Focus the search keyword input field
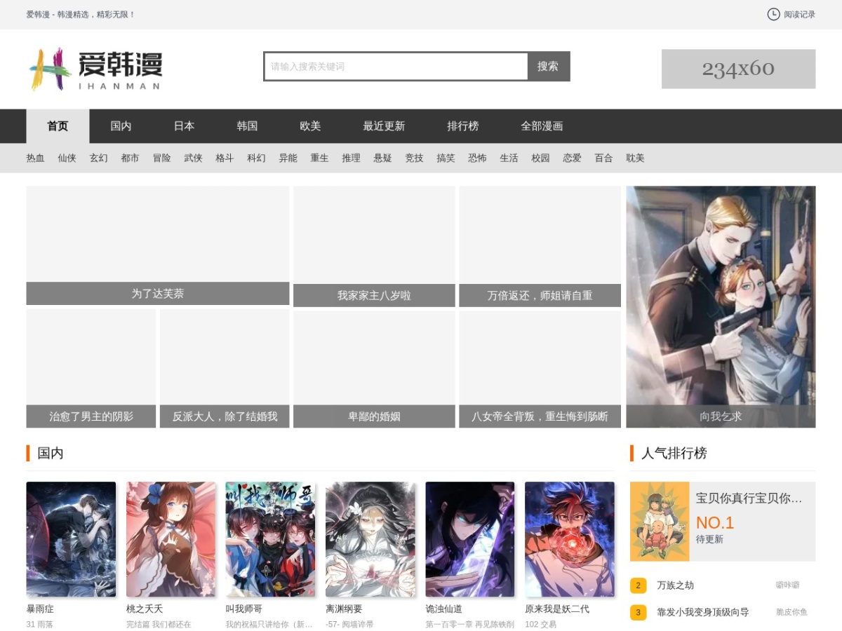This screenshot has height=631, width=842. [396, 67]
